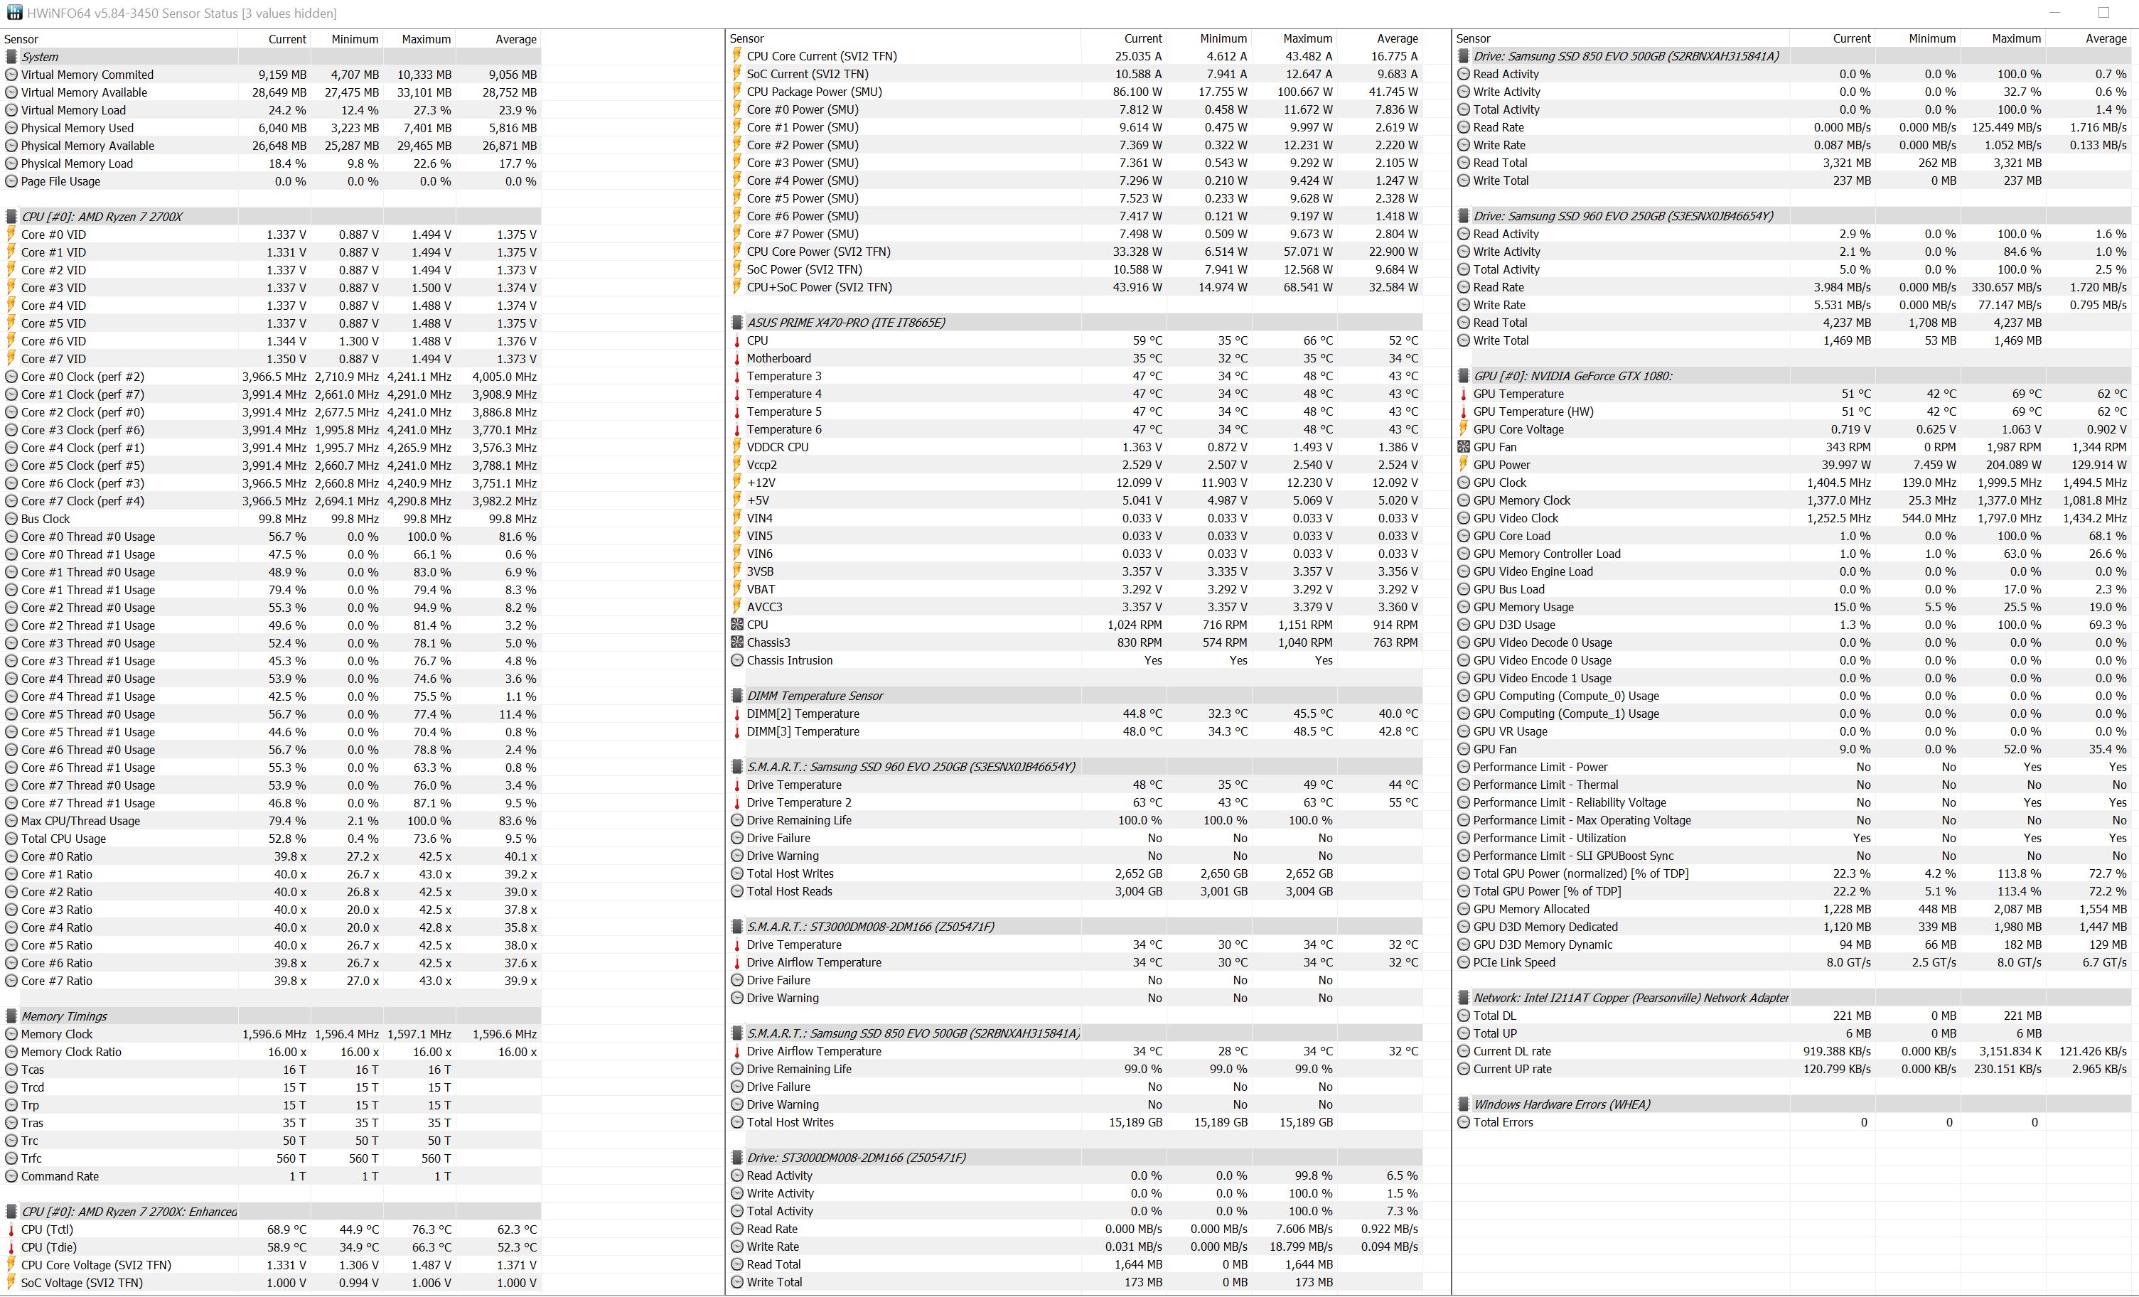Select the GPU Memory Controller Load row

1794,554
